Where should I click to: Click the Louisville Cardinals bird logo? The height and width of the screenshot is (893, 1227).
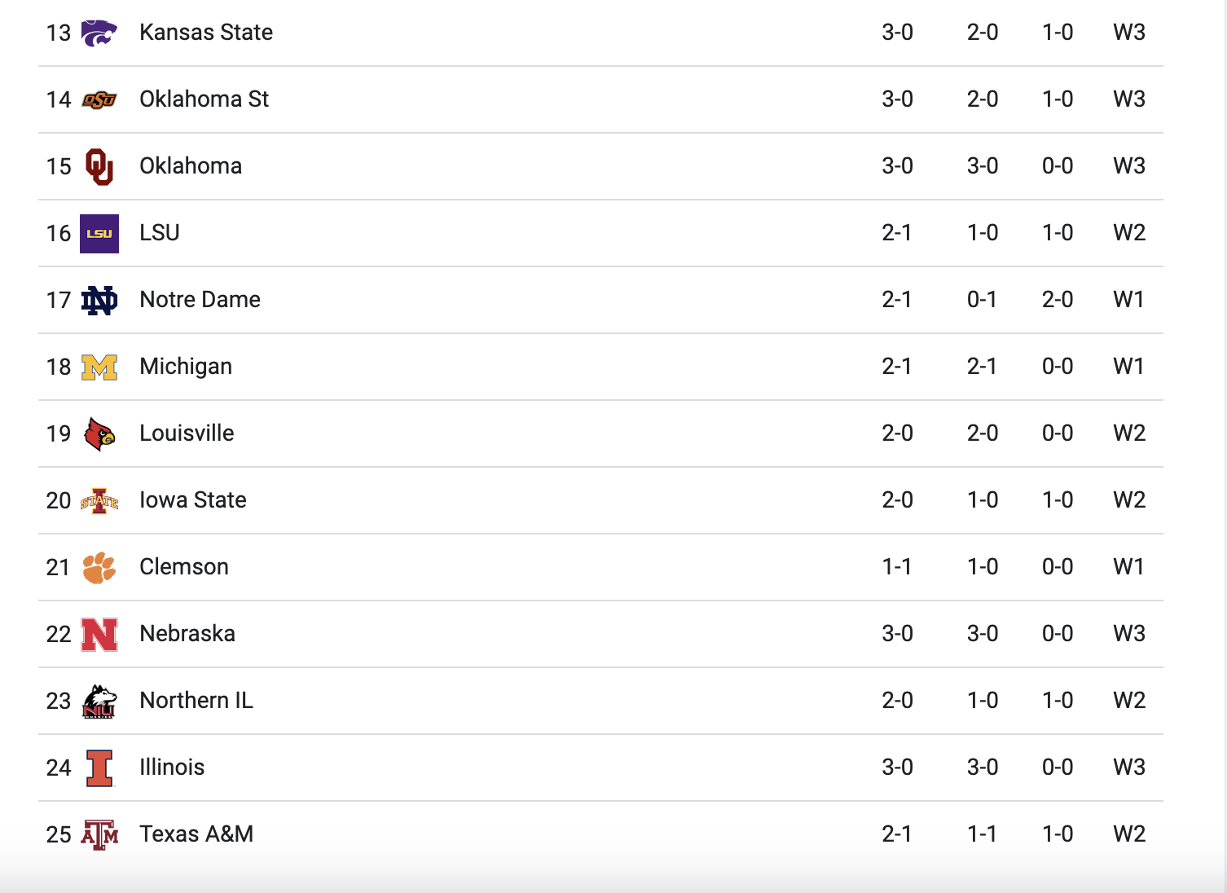click(99, 434)
